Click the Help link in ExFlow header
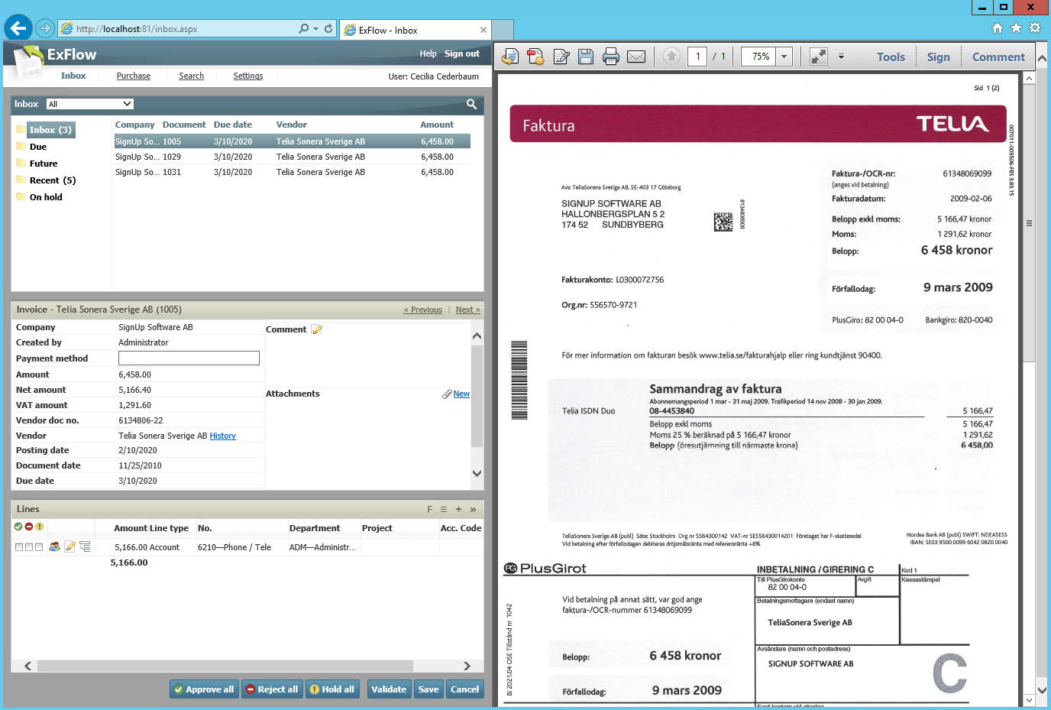This screenshot has width=1051, height=710. pos(428,53)
